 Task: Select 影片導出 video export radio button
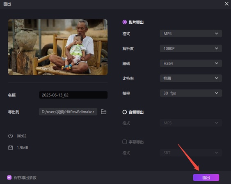124,22
